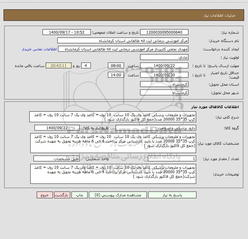Click مشخصات کالای مورد نیاز text box
The height and width of the screenshot is (239, 248).
click(x=113, y=143)
